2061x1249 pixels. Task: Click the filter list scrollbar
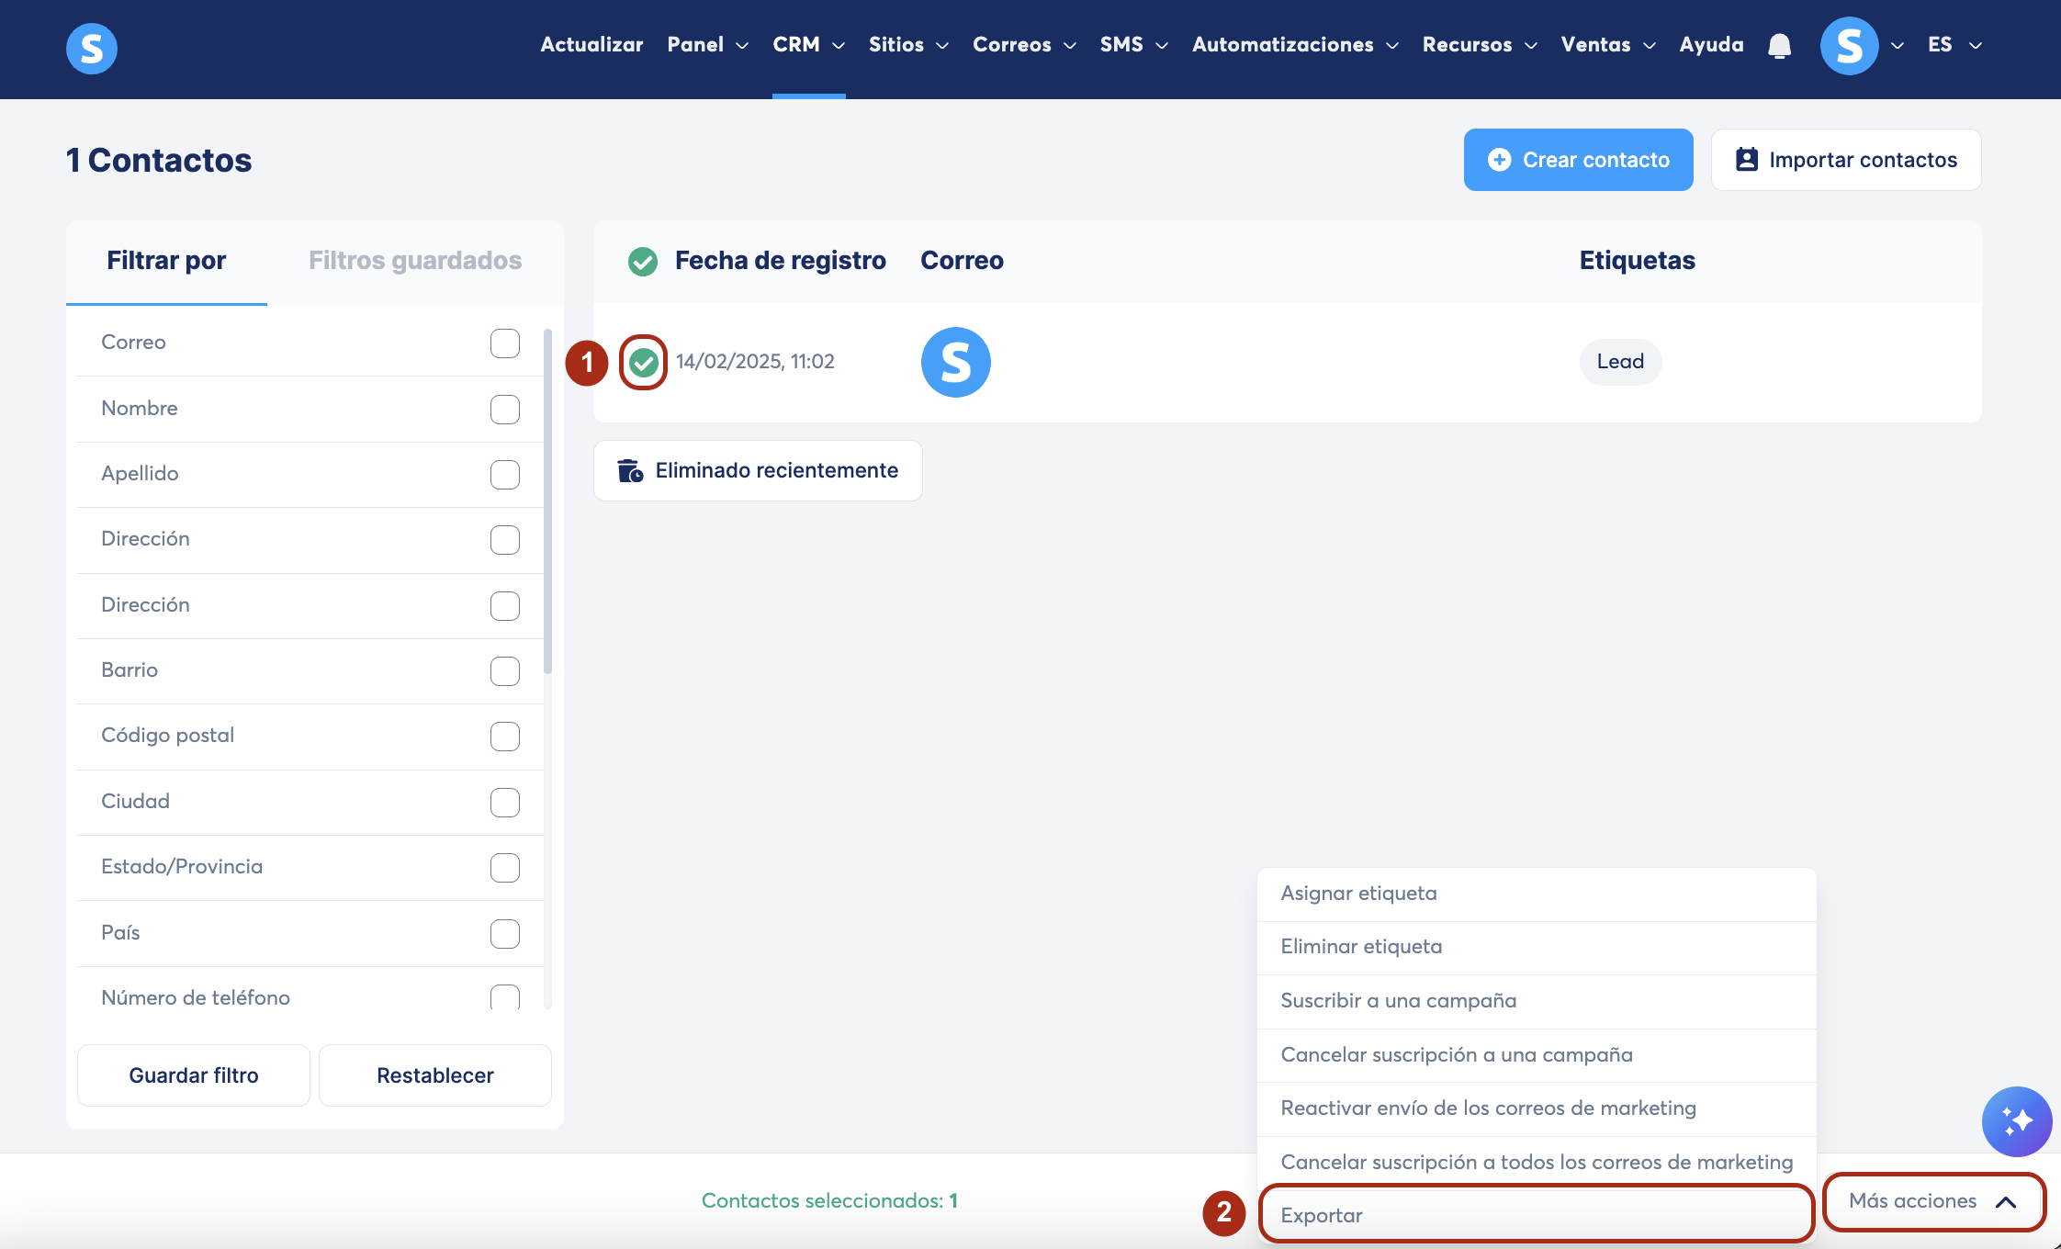coord(548,501)
